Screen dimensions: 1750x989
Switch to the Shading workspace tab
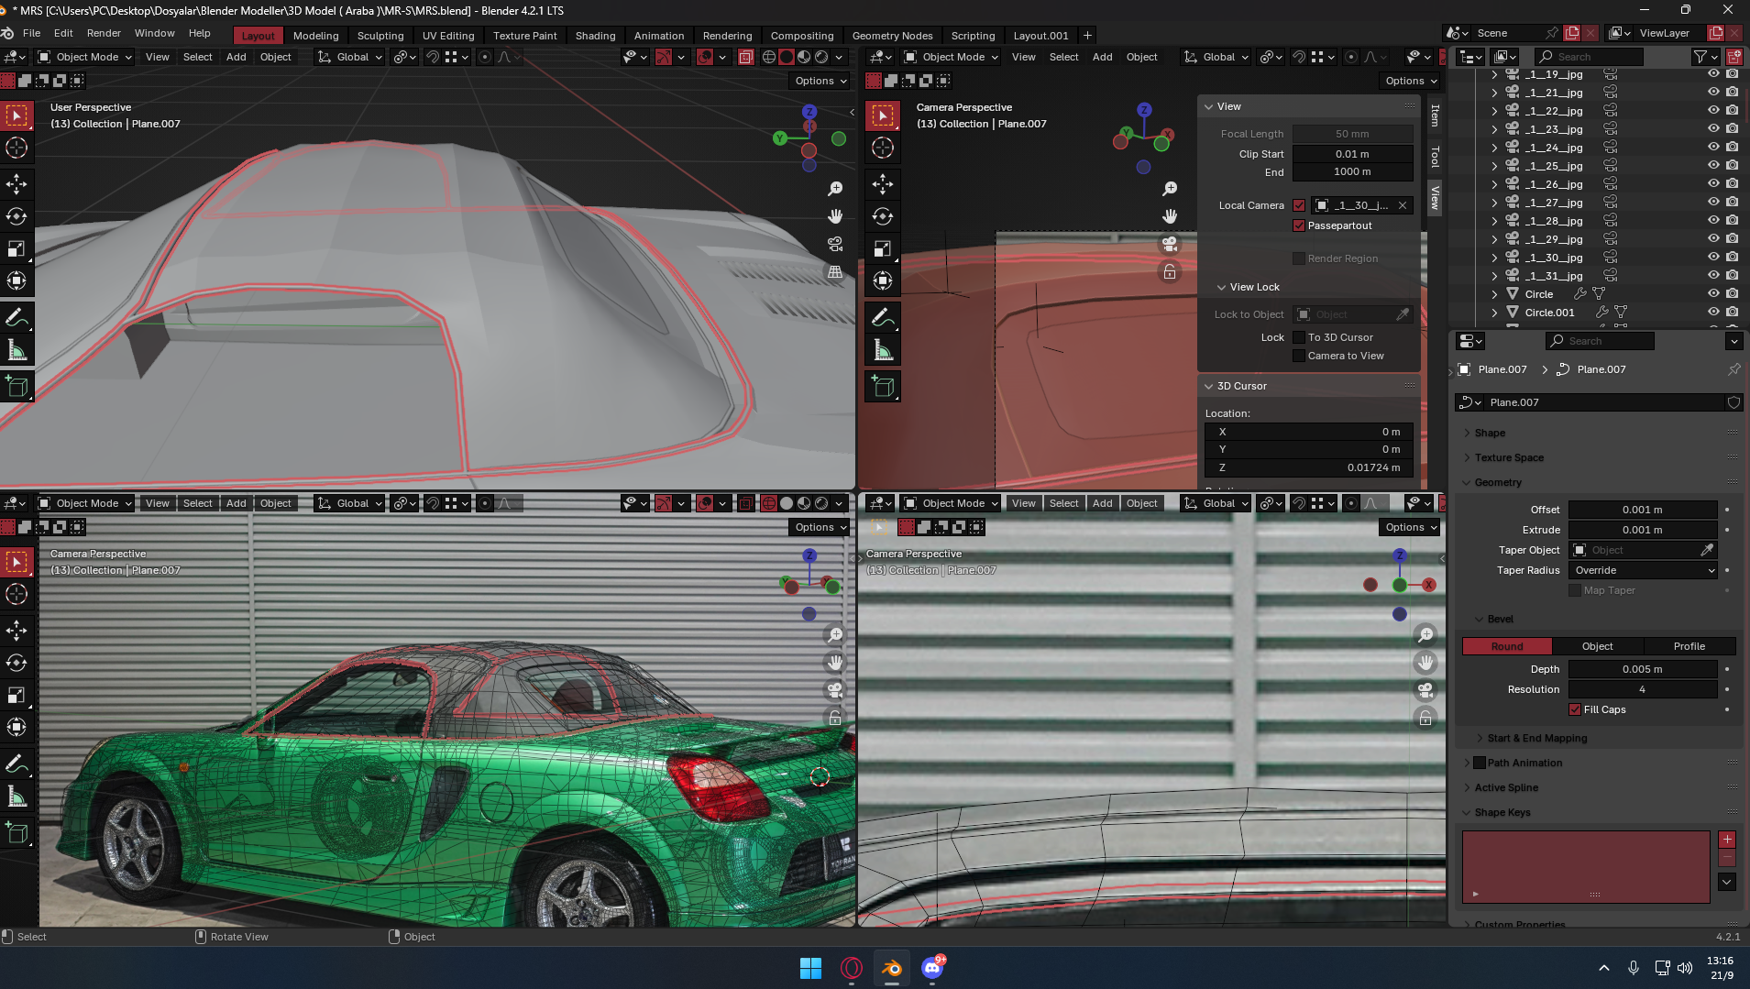[595, 36]
